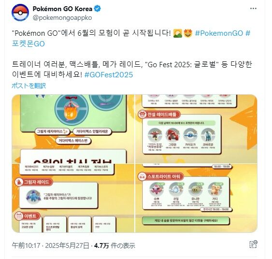Screen dimensions: 272x259
Task: Open the #포켓몬GO hashtag
Action: (29, 43)
